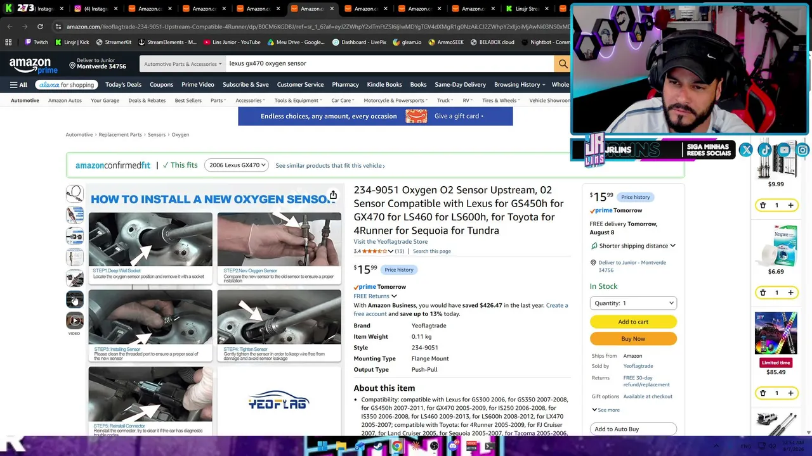The width and height of the screenshot is (812, 456).
Task: Expand the FREE Returns chevron
Action: tap(394, 296)
